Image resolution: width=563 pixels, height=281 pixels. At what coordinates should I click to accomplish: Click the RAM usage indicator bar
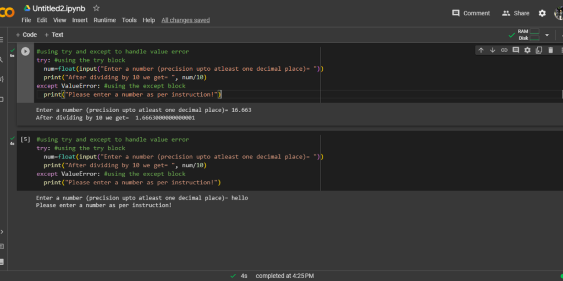click(x=534, y=31)
